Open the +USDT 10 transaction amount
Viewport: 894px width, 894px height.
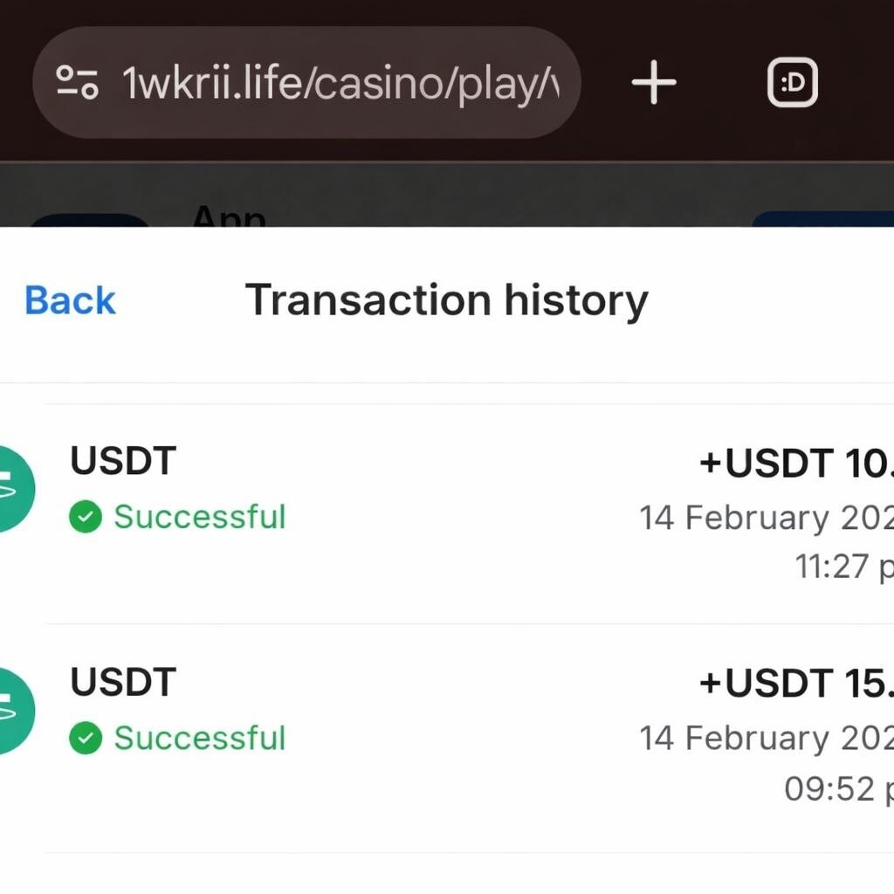[795, 465]
